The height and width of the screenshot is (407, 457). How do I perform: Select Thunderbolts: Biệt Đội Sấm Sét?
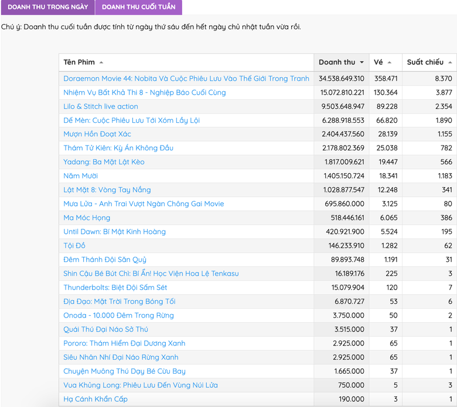115,288
